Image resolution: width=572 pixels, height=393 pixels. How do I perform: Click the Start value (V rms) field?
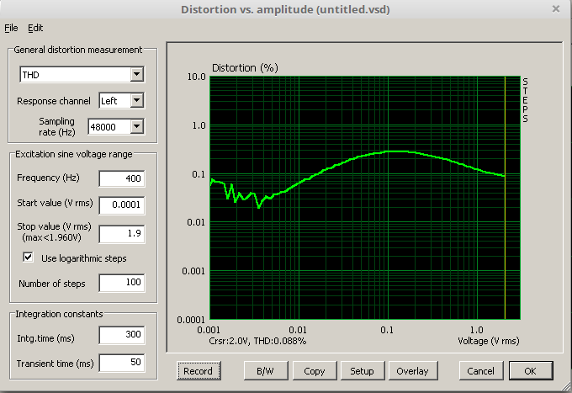(x=122, y=205)
